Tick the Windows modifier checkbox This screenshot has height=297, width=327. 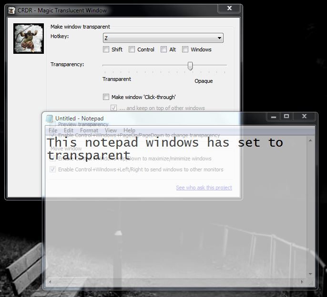(185, 49)
